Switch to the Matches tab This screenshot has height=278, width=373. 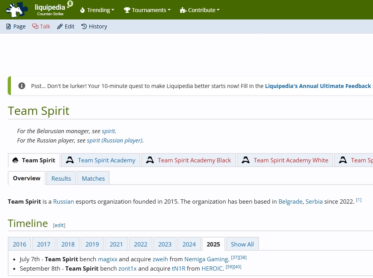93,178
